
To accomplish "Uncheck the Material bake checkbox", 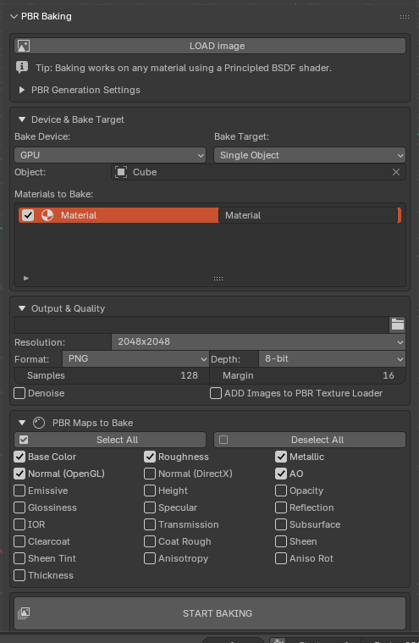I will (x=28, y=215).
